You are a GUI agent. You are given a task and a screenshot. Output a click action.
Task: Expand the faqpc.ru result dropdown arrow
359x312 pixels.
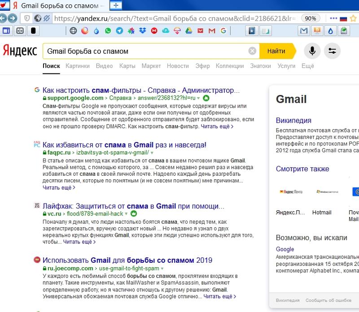(152, 153)
